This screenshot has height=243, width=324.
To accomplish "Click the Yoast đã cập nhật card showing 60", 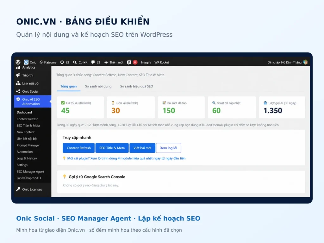I will click(x=232, y=107).
